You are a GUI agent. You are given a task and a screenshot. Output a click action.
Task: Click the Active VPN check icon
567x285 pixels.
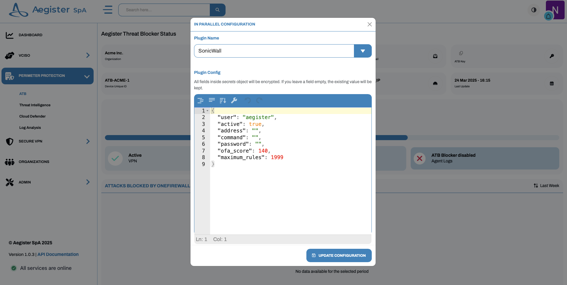click(x=115, y=158)
